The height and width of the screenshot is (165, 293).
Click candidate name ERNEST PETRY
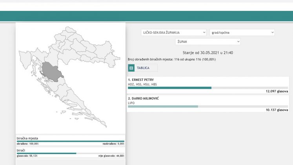point(141,80)
